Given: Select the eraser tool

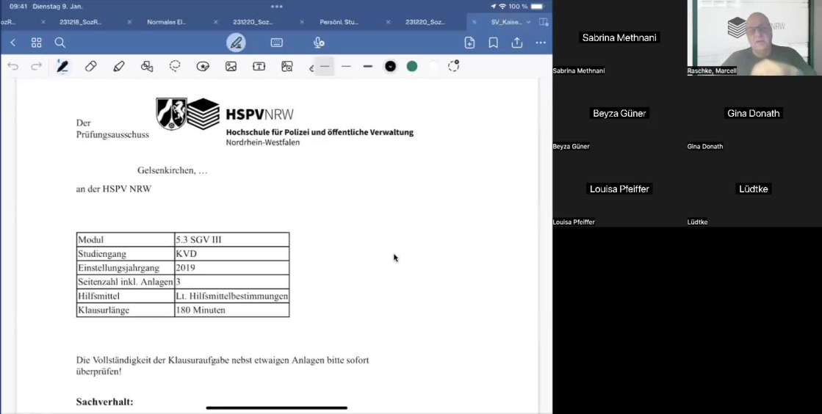Looking at the screenshot, I should coord(90,67).
